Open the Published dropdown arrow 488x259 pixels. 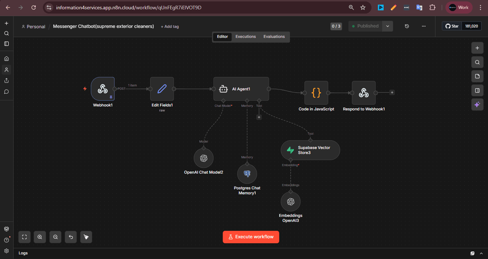pyautogui.click(x=388, y=26)
